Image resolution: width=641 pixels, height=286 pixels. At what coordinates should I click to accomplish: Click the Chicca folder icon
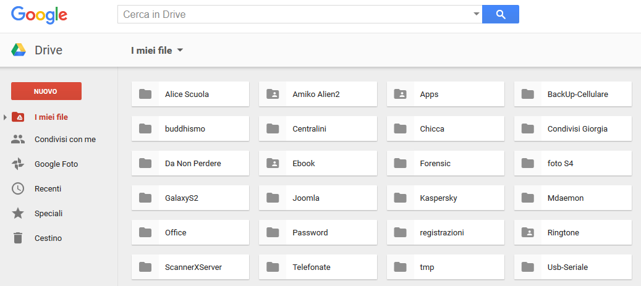tap(400, 128)
